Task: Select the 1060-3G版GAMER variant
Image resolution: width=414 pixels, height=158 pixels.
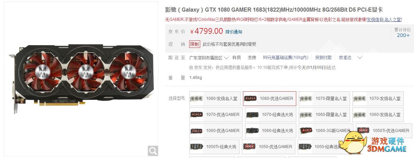Action: point(326,131)
